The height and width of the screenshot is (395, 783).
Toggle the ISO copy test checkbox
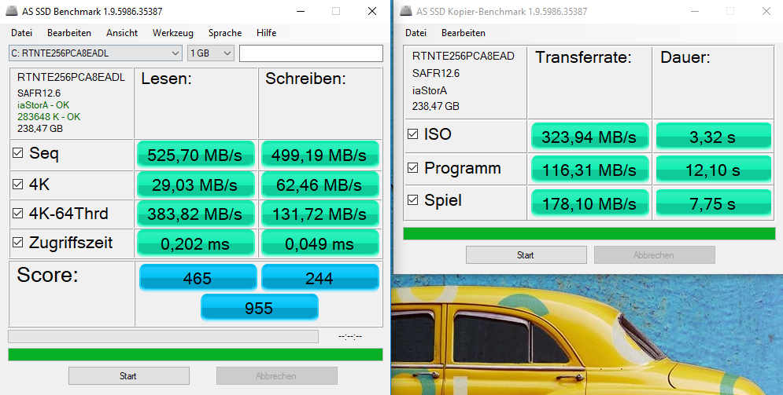(412, 134)
